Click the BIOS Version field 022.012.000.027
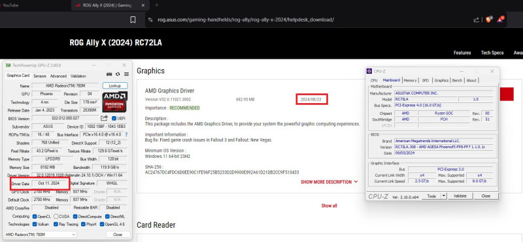Viewport: 523px width, 242px height. [x=66, y=119]
